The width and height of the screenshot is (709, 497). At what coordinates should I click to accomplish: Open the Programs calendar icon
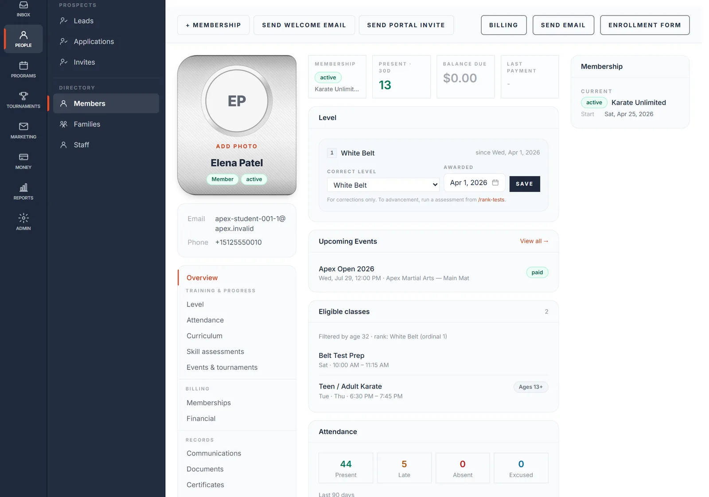tap(23, 66)
